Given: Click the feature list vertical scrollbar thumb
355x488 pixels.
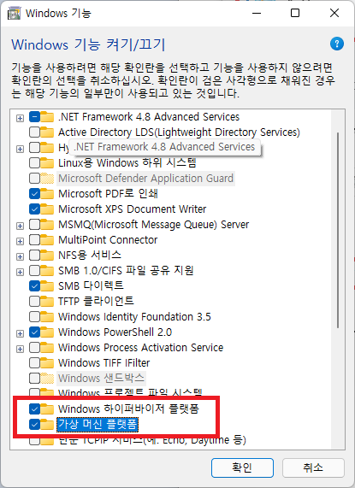Looking at the screenshot, I should click(338, 230).
